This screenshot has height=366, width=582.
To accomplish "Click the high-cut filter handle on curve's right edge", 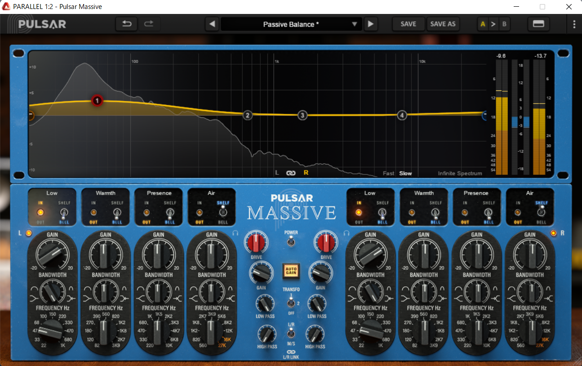I will point(484,116).
